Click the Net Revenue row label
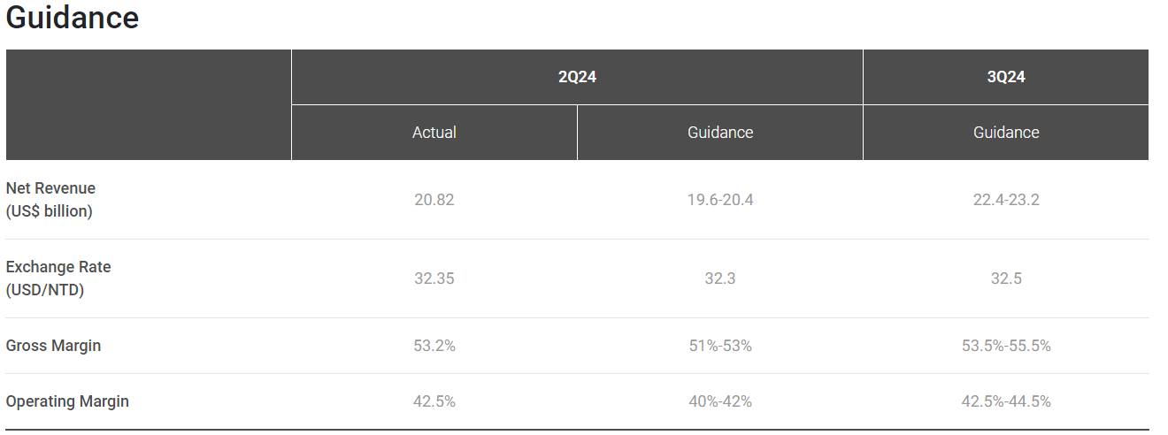 [50, 200]
